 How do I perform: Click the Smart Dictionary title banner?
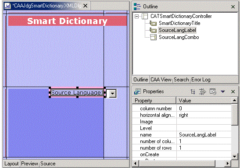click(x=67, y=21)
